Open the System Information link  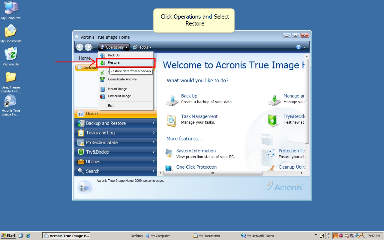tap(196, 151)
